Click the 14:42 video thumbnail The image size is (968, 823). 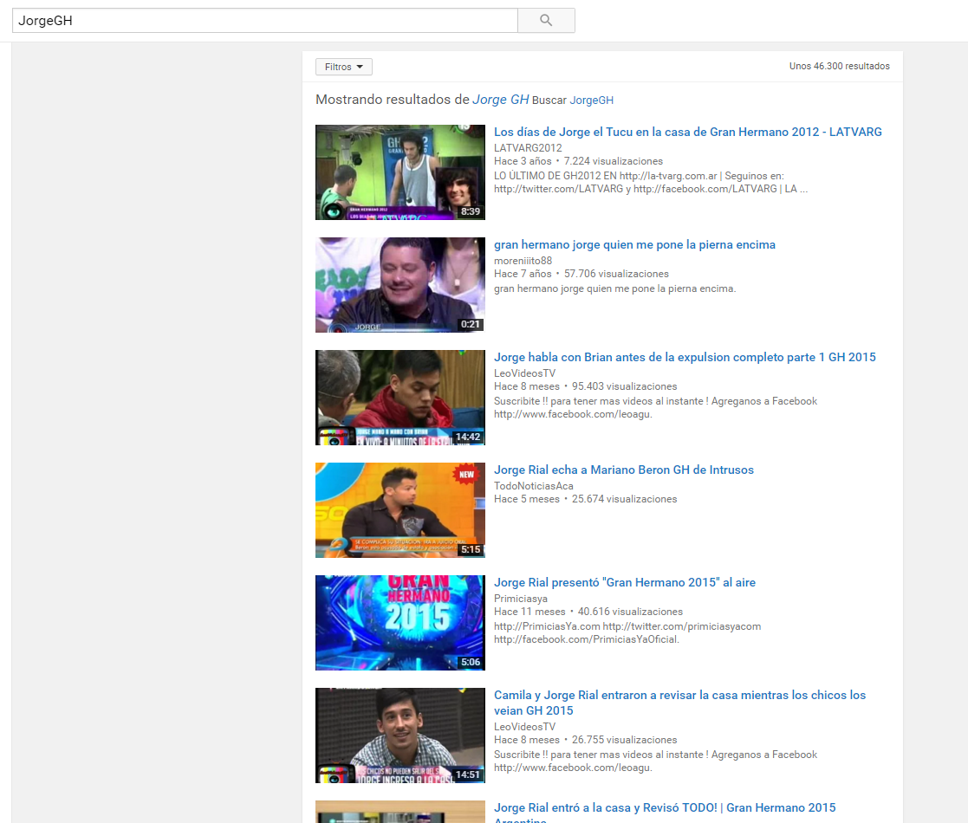[400, 398]
